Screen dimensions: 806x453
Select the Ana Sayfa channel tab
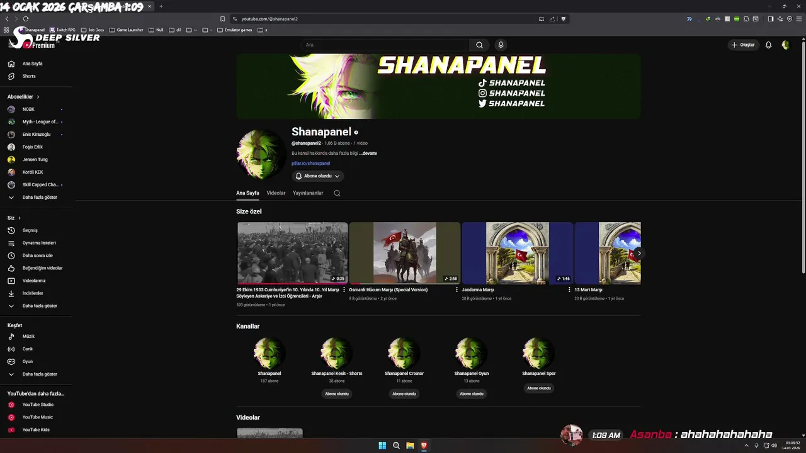247,193
